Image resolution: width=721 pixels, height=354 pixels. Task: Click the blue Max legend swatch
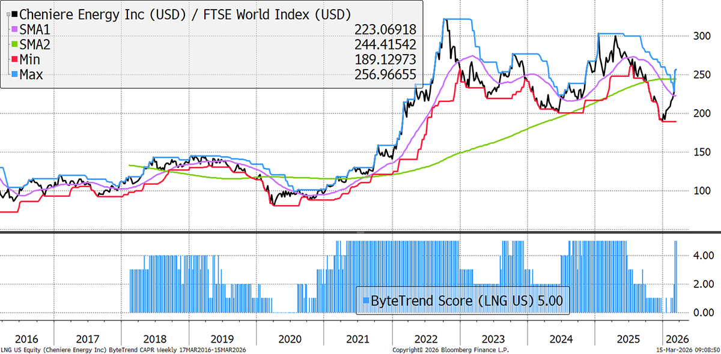pos(14,74)
